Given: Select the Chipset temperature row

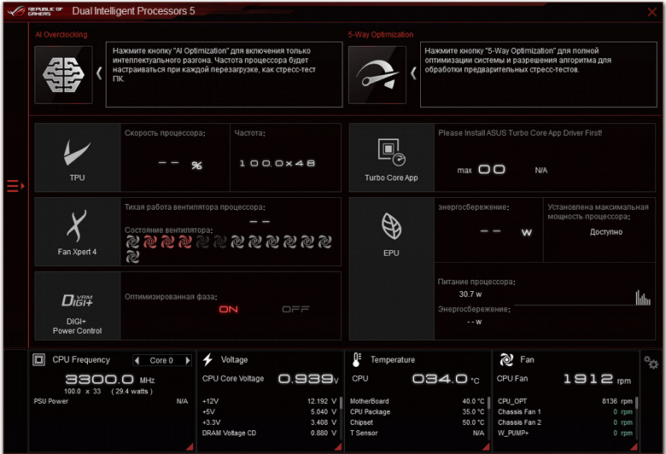Looking at the screenshot, I should [x=417, y=422].
